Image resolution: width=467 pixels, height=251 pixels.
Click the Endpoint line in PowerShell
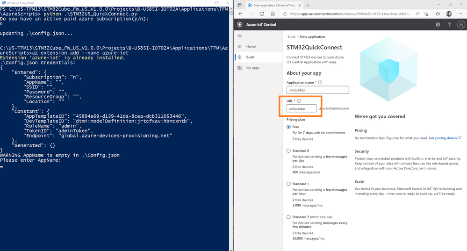(x=98, y=136)
